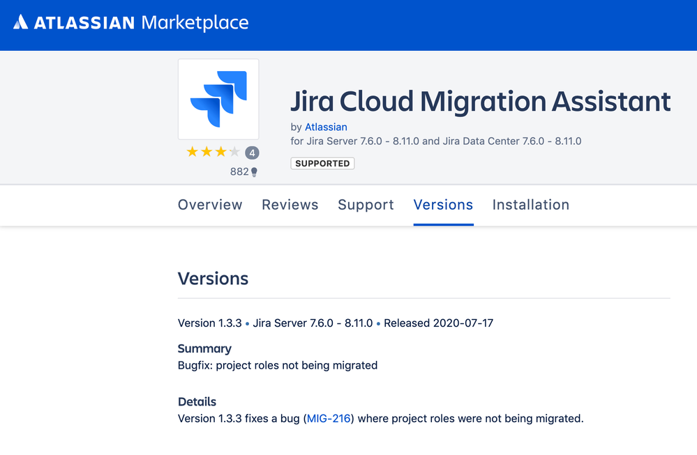Open the Atlassian vendor link
The width and height of the screenshot is (697, 455).
tap(326, 127)
